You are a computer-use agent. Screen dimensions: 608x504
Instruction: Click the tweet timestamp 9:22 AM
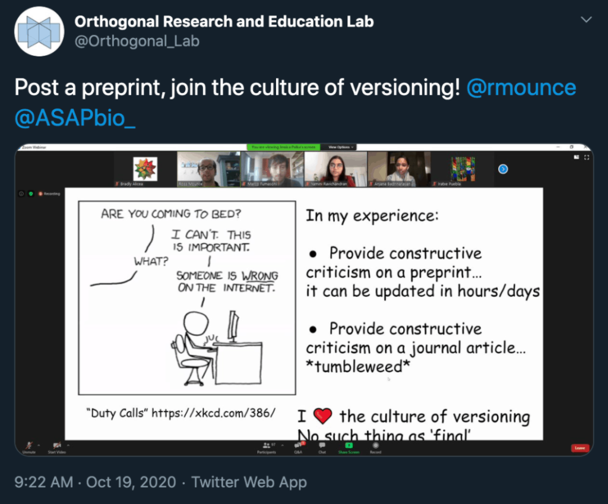[43, 481]
